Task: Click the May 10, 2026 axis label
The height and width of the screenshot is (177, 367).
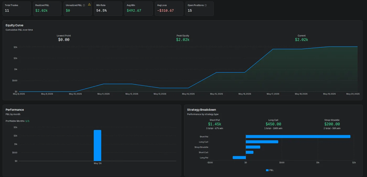Action: (x=75, y=94)
